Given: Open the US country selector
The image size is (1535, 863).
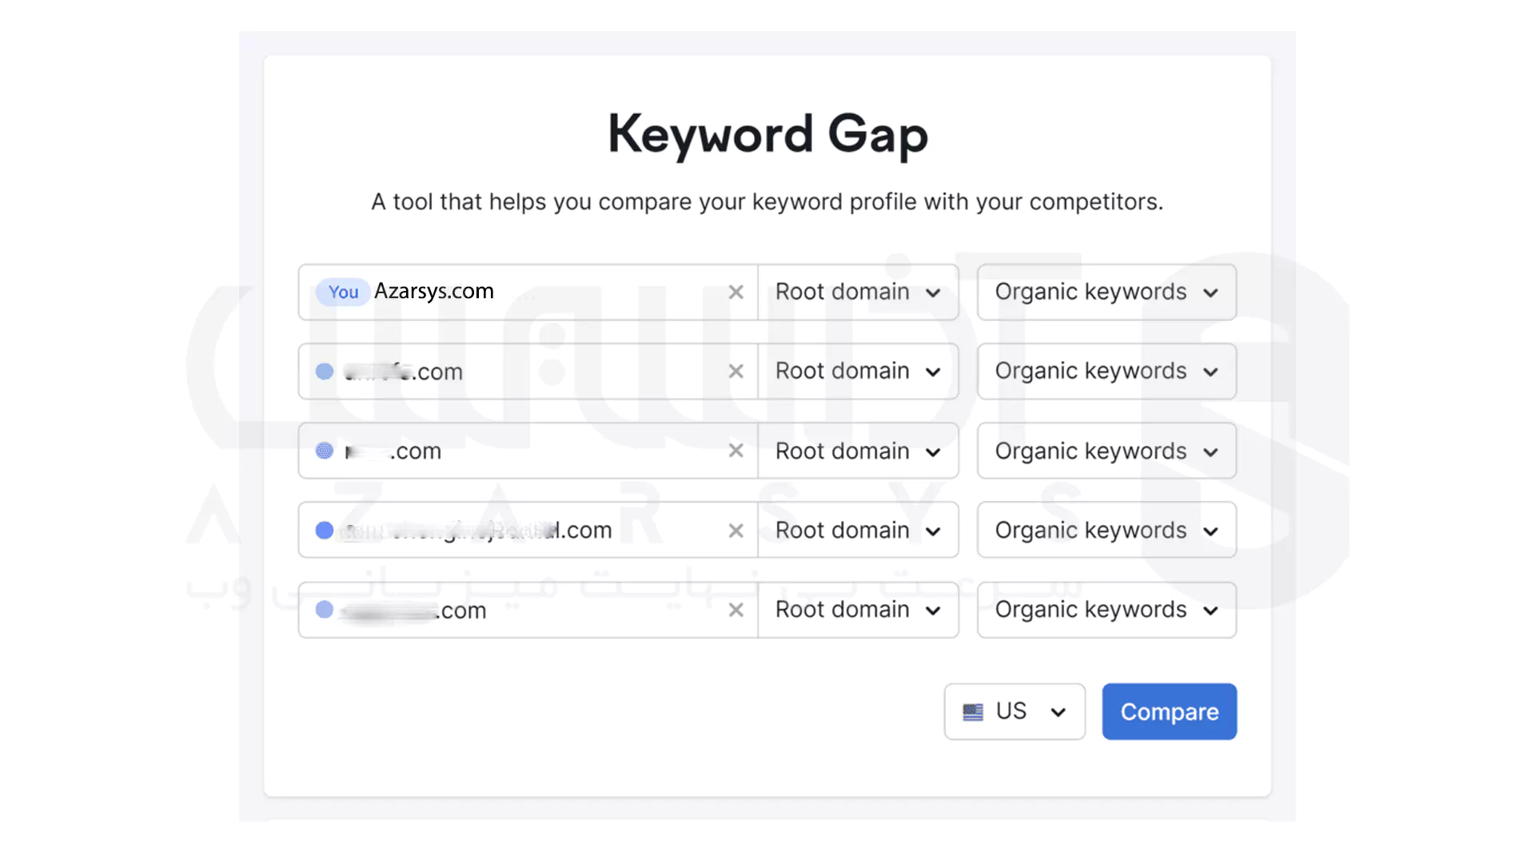Looking at the screenshot, I should (x=1014, y=712).
